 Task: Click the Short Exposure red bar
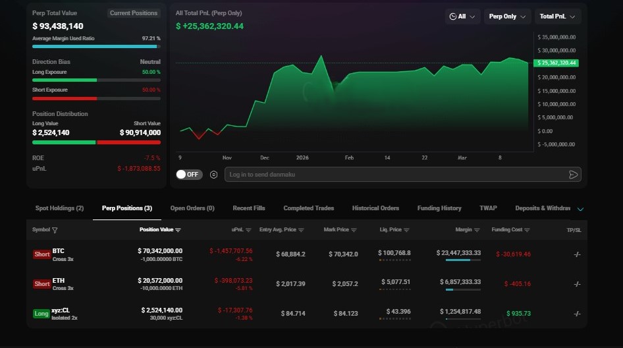[96, 99]
